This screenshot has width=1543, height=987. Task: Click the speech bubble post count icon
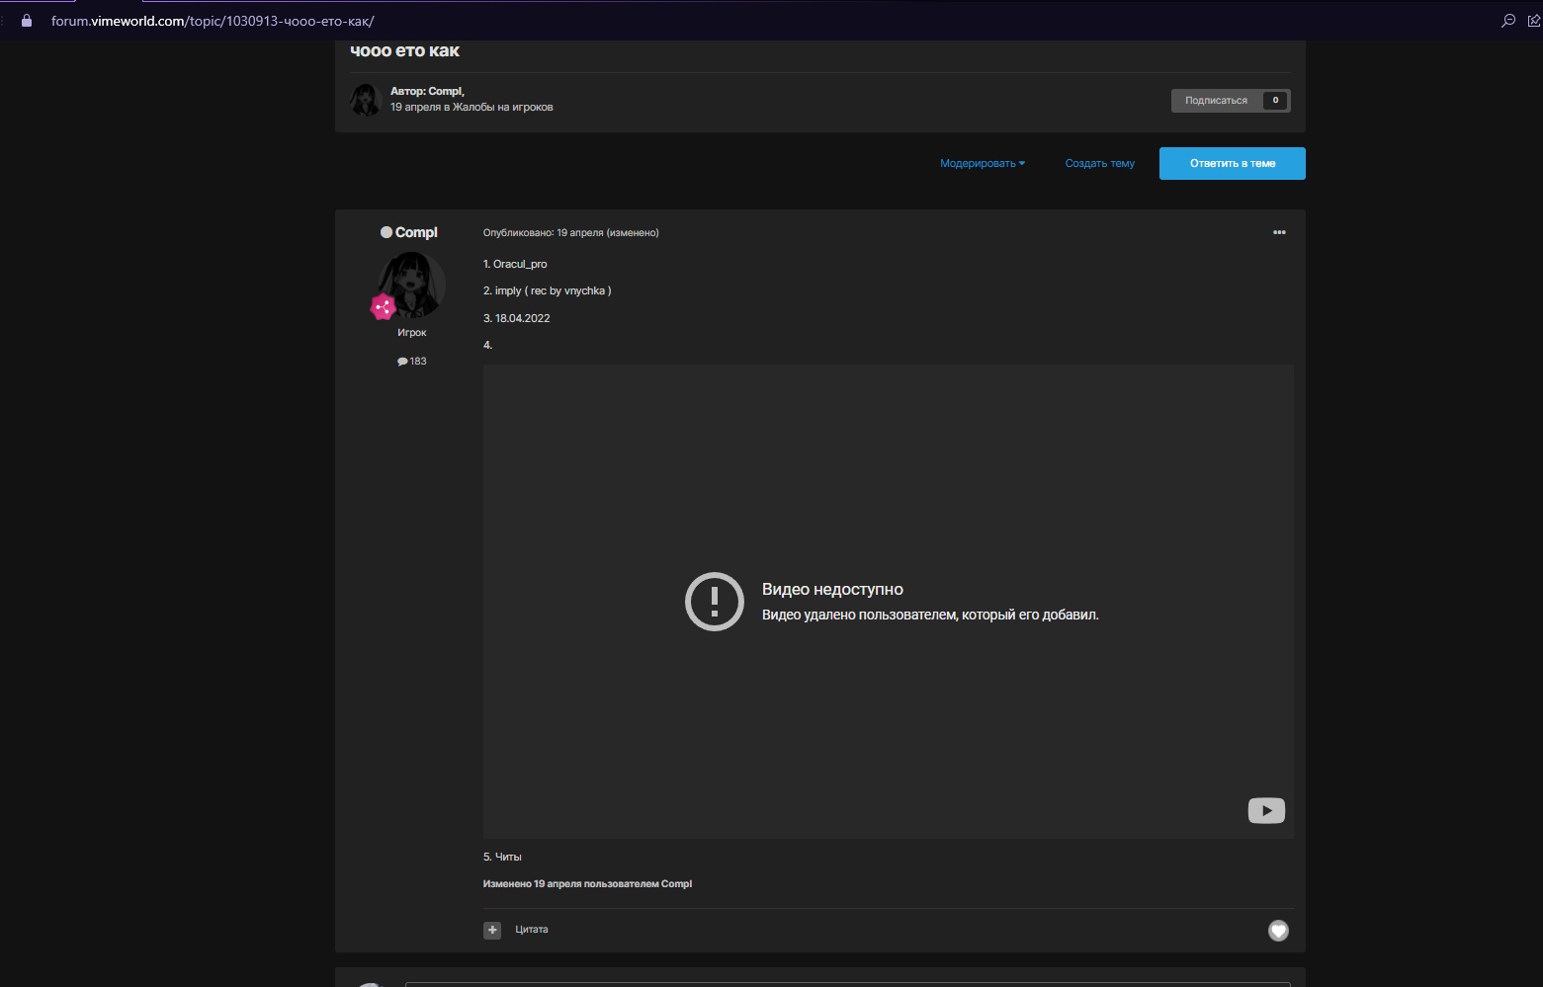pos(402,362)
